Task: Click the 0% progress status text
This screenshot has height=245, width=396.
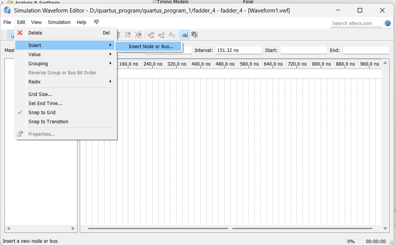Action: coord(351,242)
